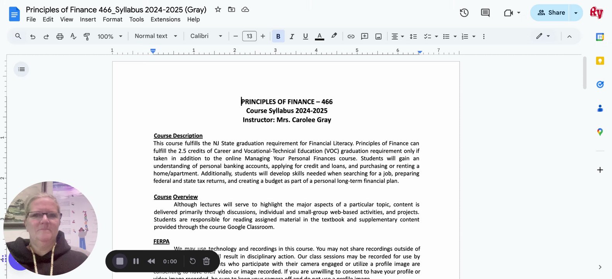The image size is (612, 279).
Task: Toggle bold formatting
Action: coord(278,36)
